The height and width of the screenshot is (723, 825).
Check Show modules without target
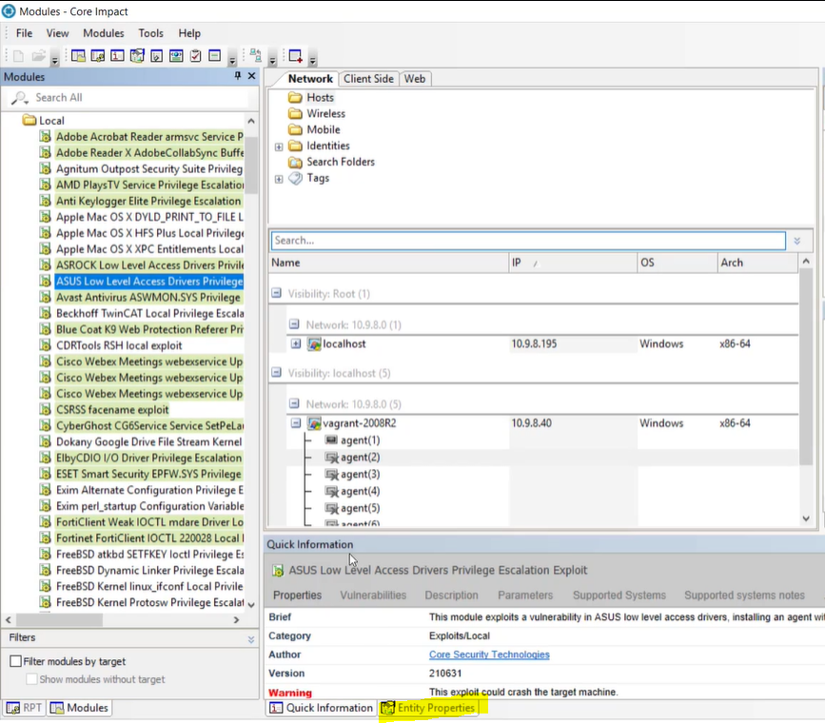click(x=32, y=679)
